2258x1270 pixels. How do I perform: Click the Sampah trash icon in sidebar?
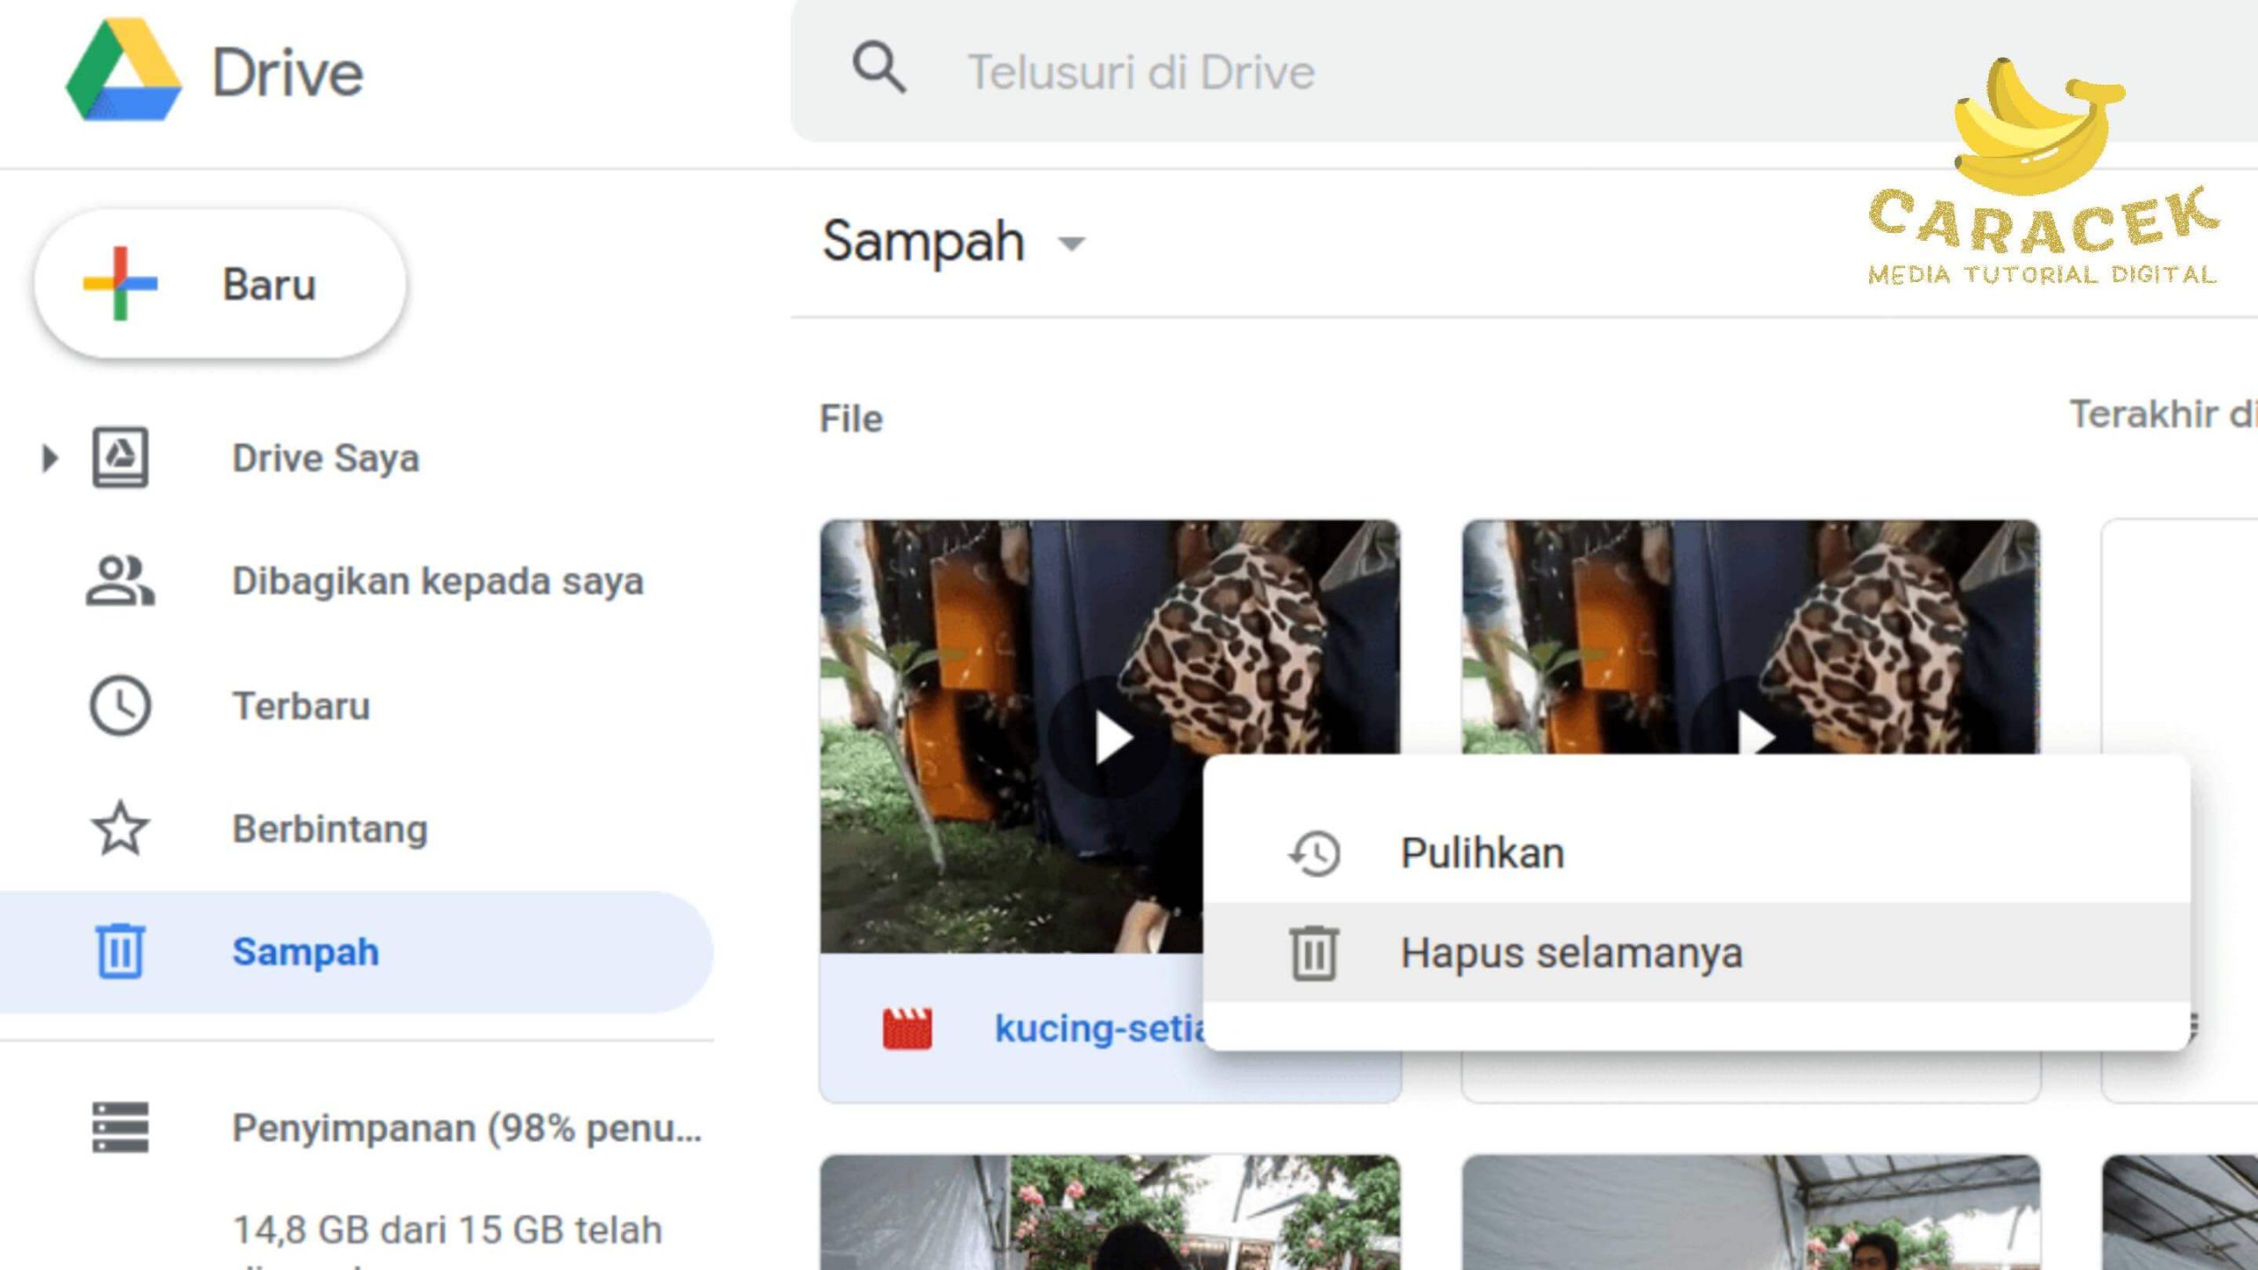pyautogui.click(x=120, y=952)
